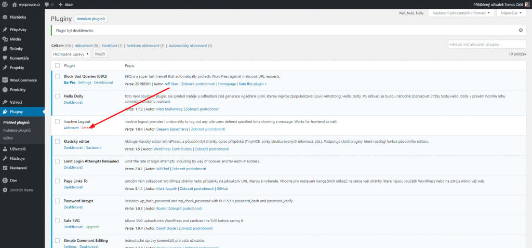Click the Projekty icon in sidebar
The image size is (532, 248).
(x=5, y=67)
